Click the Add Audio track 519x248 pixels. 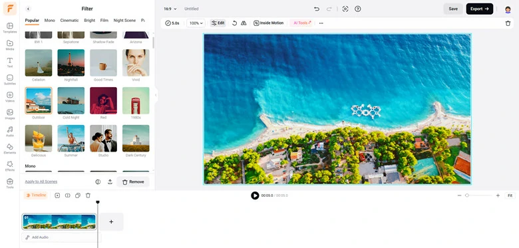click(x=61, y=237)
